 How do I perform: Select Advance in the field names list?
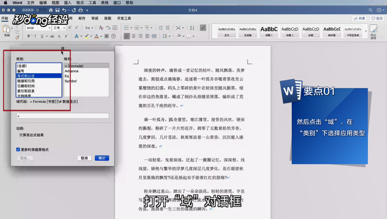pos(86,71)
